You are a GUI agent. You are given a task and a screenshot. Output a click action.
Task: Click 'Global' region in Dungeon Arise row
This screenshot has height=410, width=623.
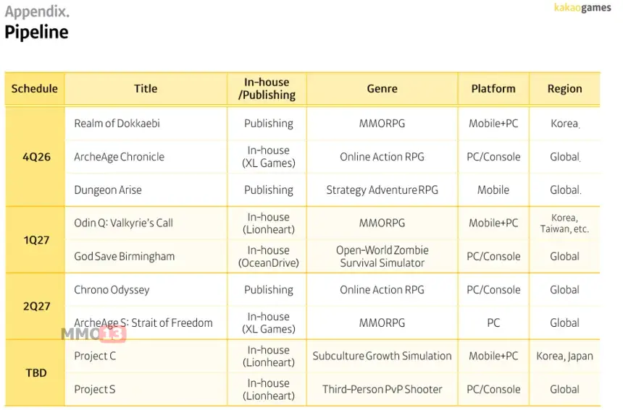click(x=565, y=190)
